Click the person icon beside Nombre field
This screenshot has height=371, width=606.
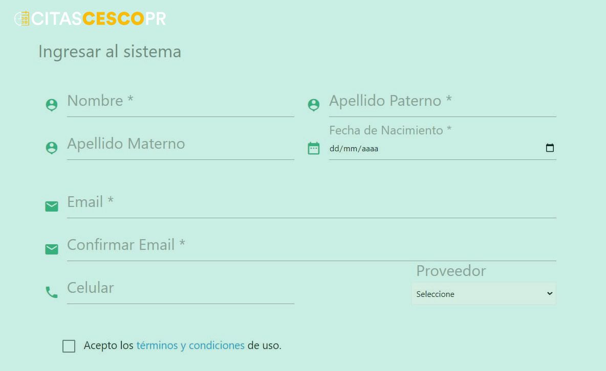tap(51, 105)
